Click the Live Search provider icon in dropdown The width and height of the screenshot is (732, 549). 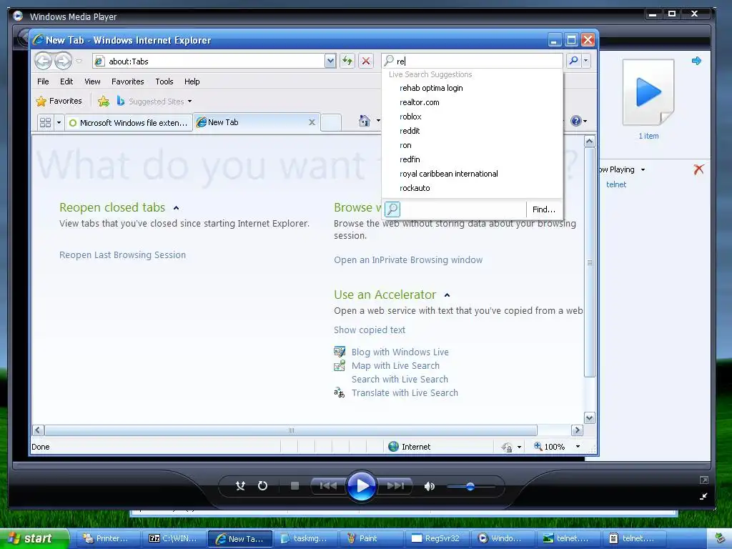[x=392, y=209]
